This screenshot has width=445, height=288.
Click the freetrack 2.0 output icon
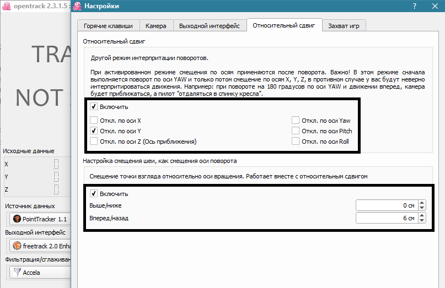[x=17, y=246]
